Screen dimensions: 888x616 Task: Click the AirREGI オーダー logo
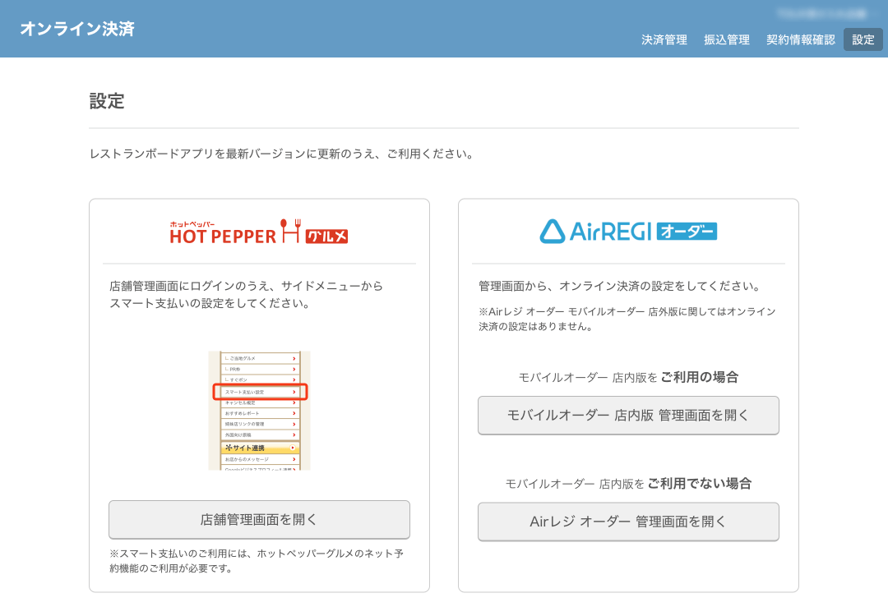[x=628, y=231]
